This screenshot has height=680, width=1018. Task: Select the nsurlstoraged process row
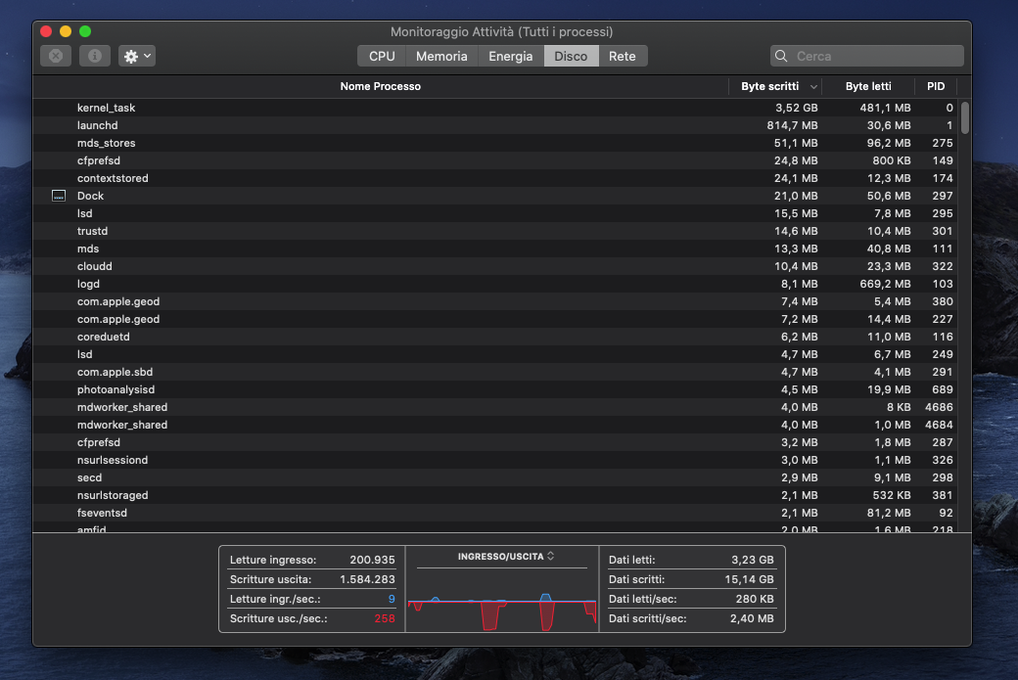click(x=496, y=495)
